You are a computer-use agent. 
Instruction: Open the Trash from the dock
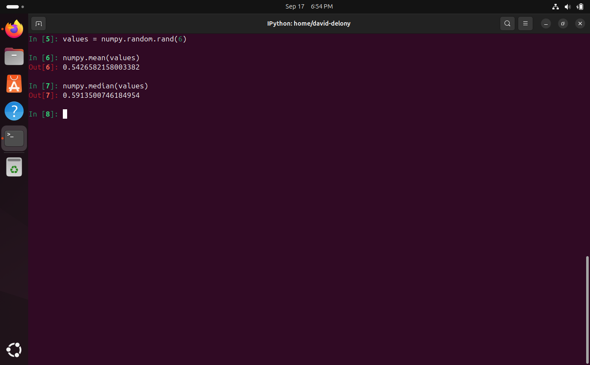pyautogui.click(x=14, y=167)
